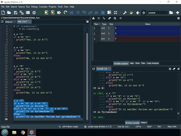The image size is (181, 136).
Task: Select the value cell of variable x
Action: (x=148, y=39)
